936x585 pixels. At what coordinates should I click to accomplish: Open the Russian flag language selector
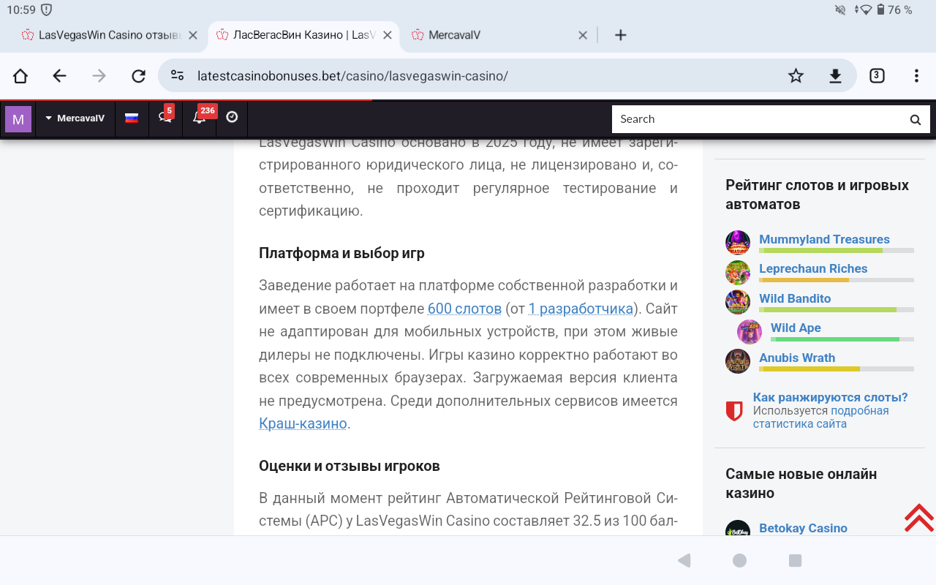click(132, 118)
